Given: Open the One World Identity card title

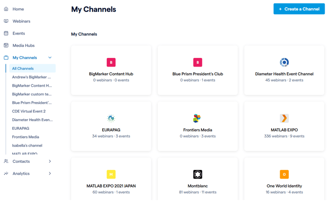Looking at the screenshot, I should (x=285, y=186).
